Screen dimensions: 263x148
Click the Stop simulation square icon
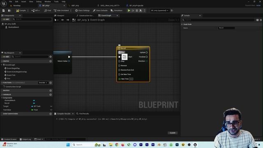point(137,11)
